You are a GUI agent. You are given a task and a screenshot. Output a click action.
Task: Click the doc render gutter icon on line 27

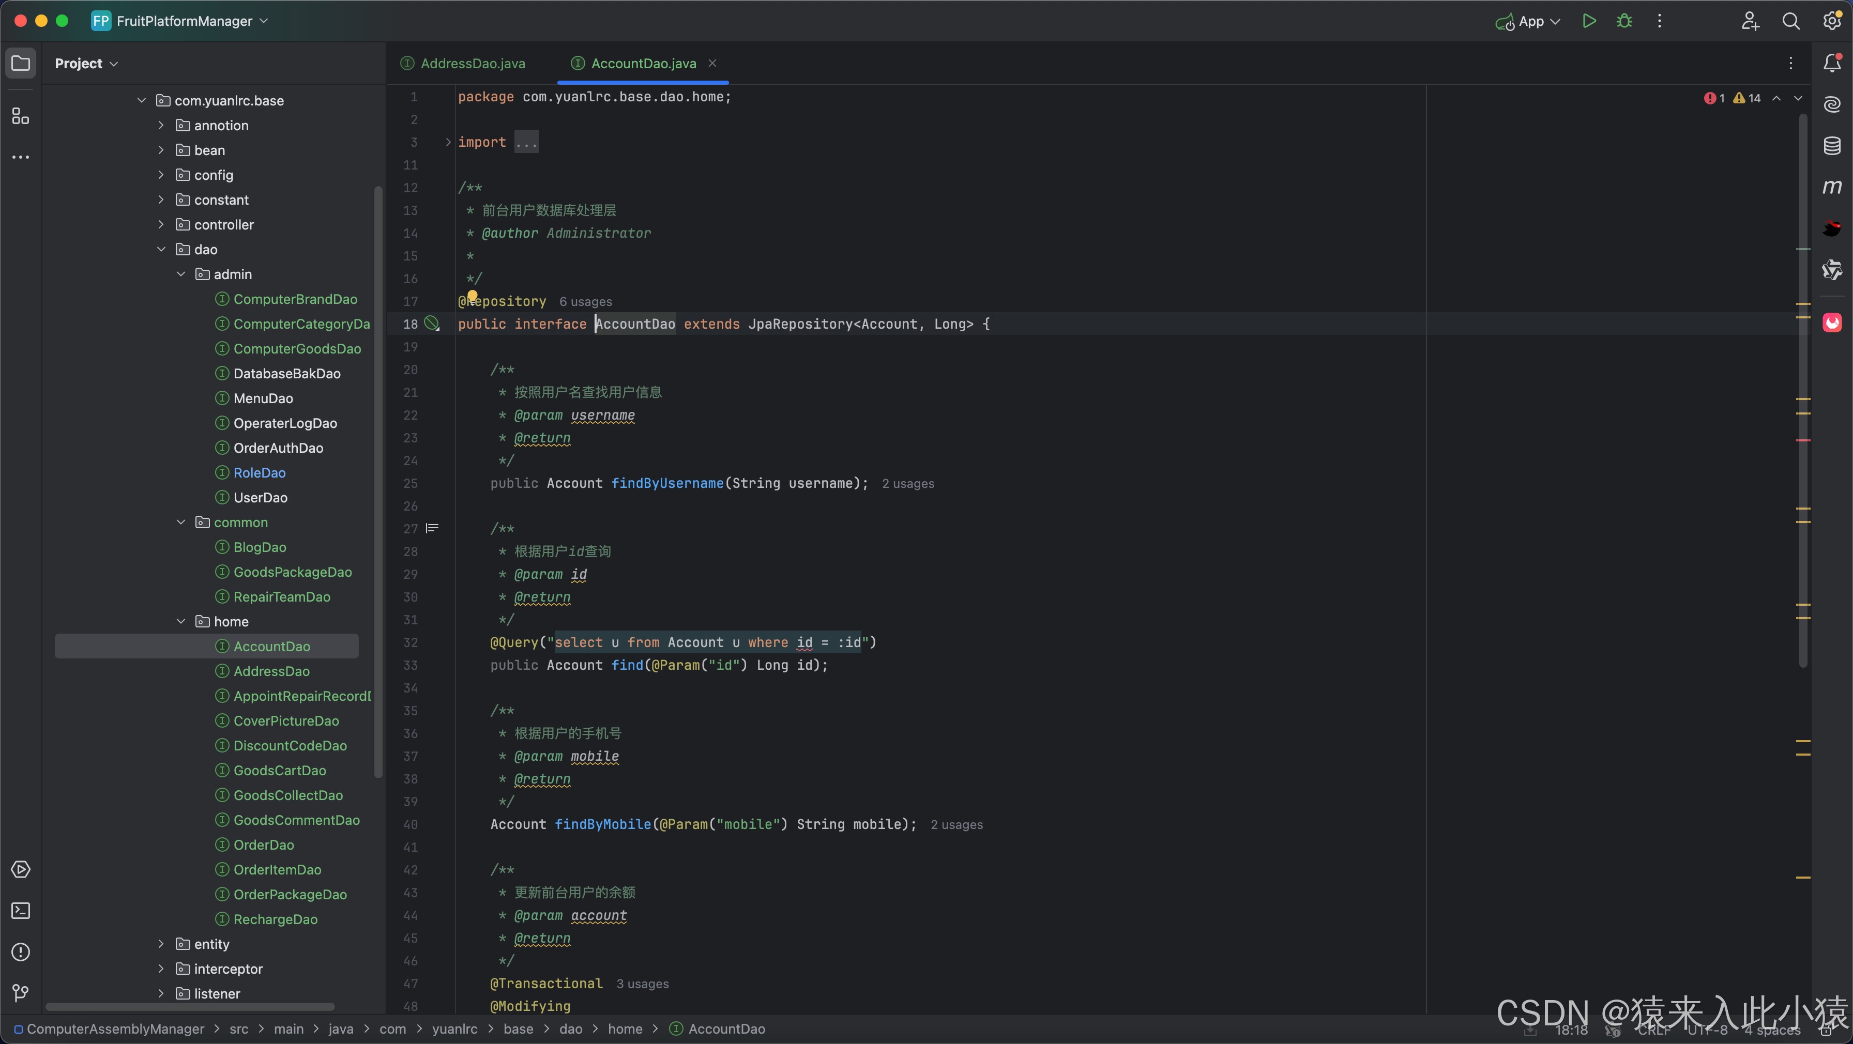pyautogui.click(x=432, y=528)
